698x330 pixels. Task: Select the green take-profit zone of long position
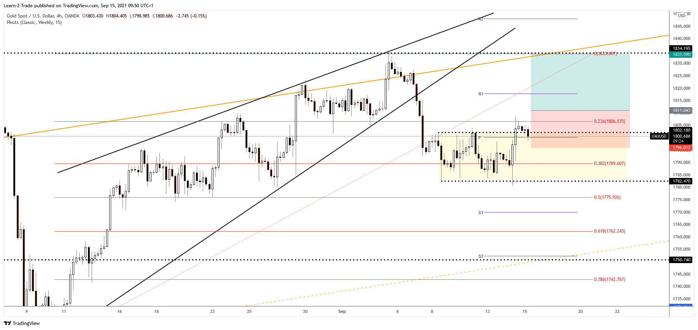pyautogui.click(x=580, y=82)
